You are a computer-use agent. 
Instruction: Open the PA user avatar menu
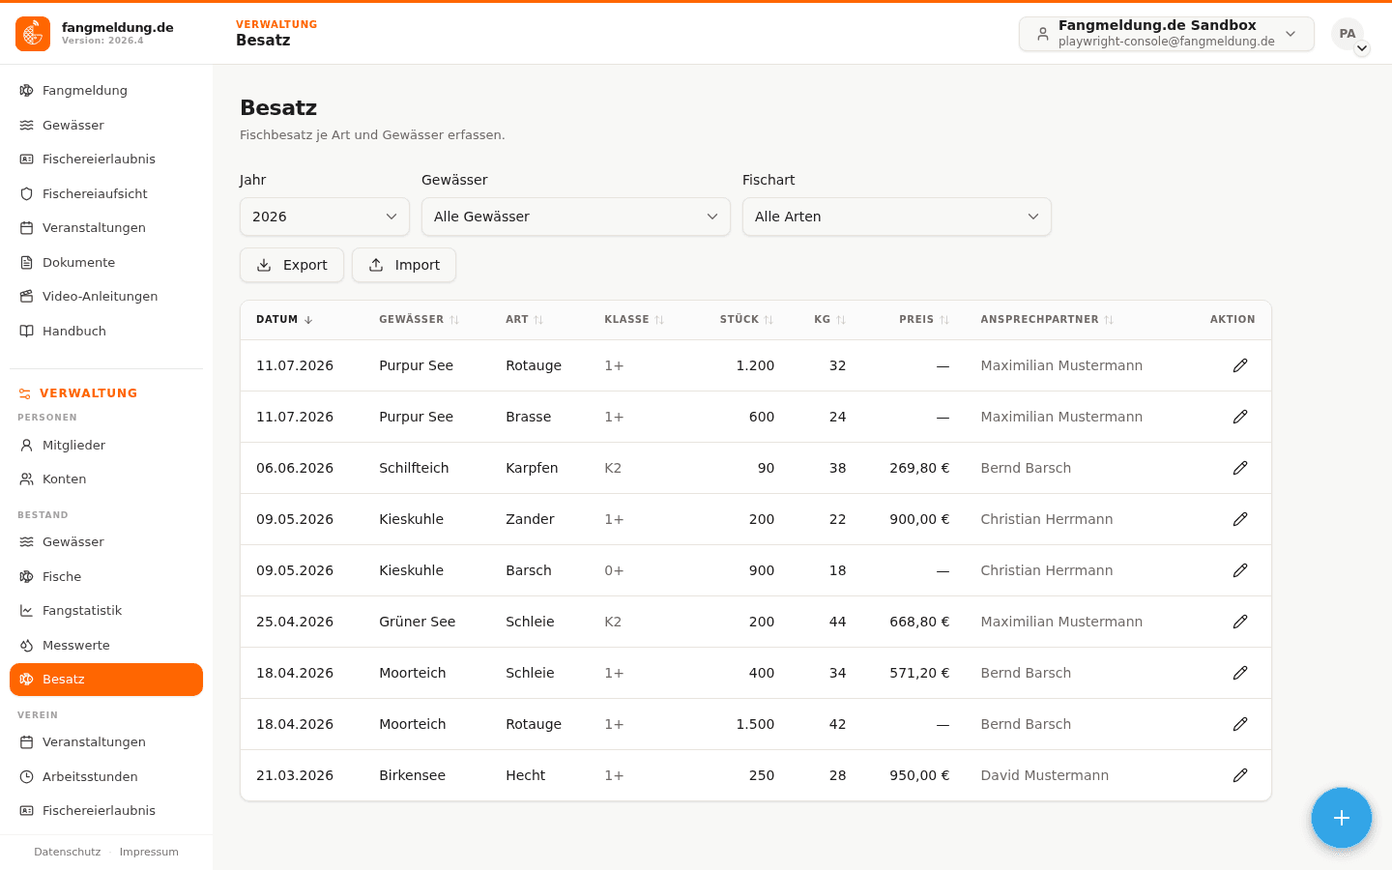[1348, 34]
